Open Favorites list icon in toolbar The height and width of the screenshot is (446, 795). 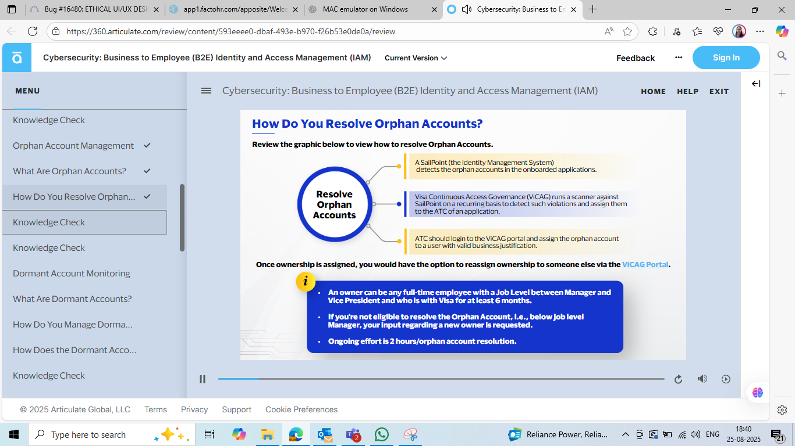(697, 31)
